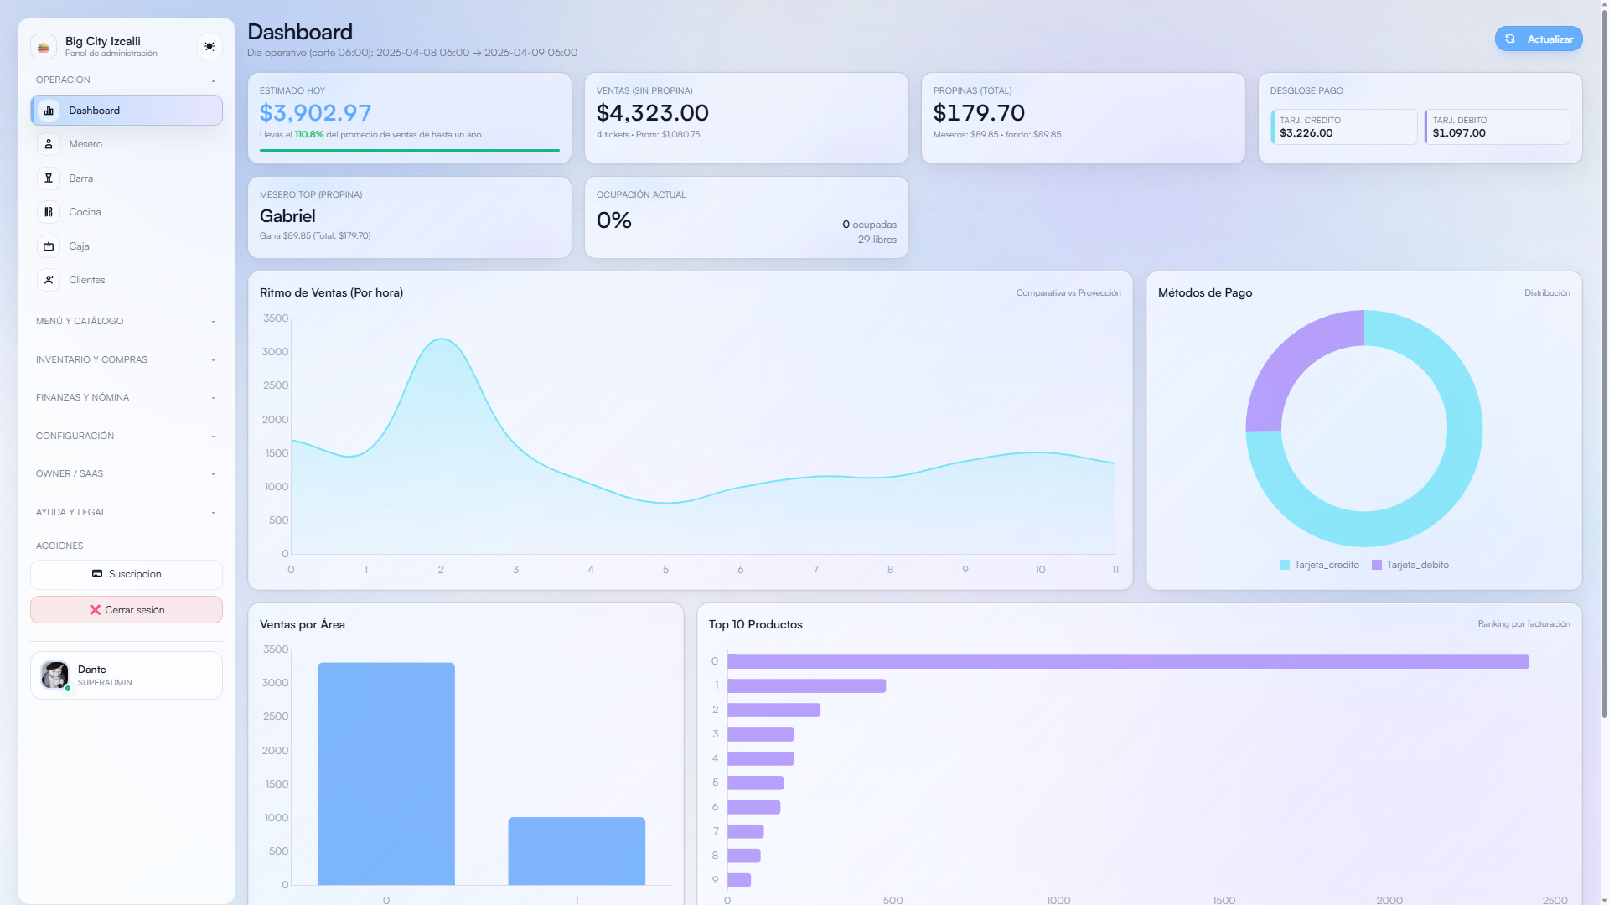The width and height of the screenshot is (1609, 905).
Task: Select the Cocina kitchen icon
Action: (49, 212)
